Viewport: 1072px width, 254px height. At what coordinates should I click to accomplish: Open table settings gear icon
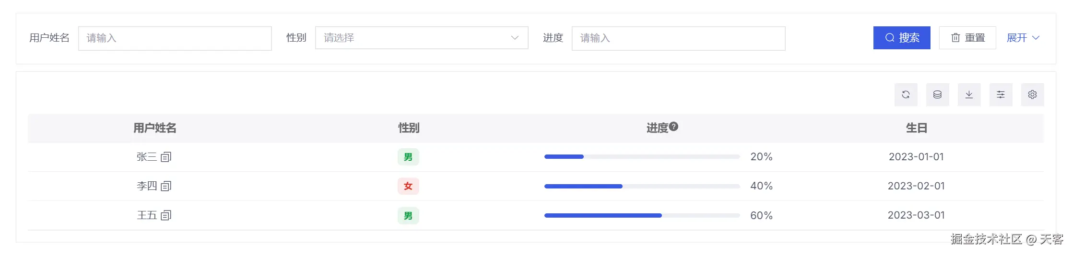pos(1032,95)
